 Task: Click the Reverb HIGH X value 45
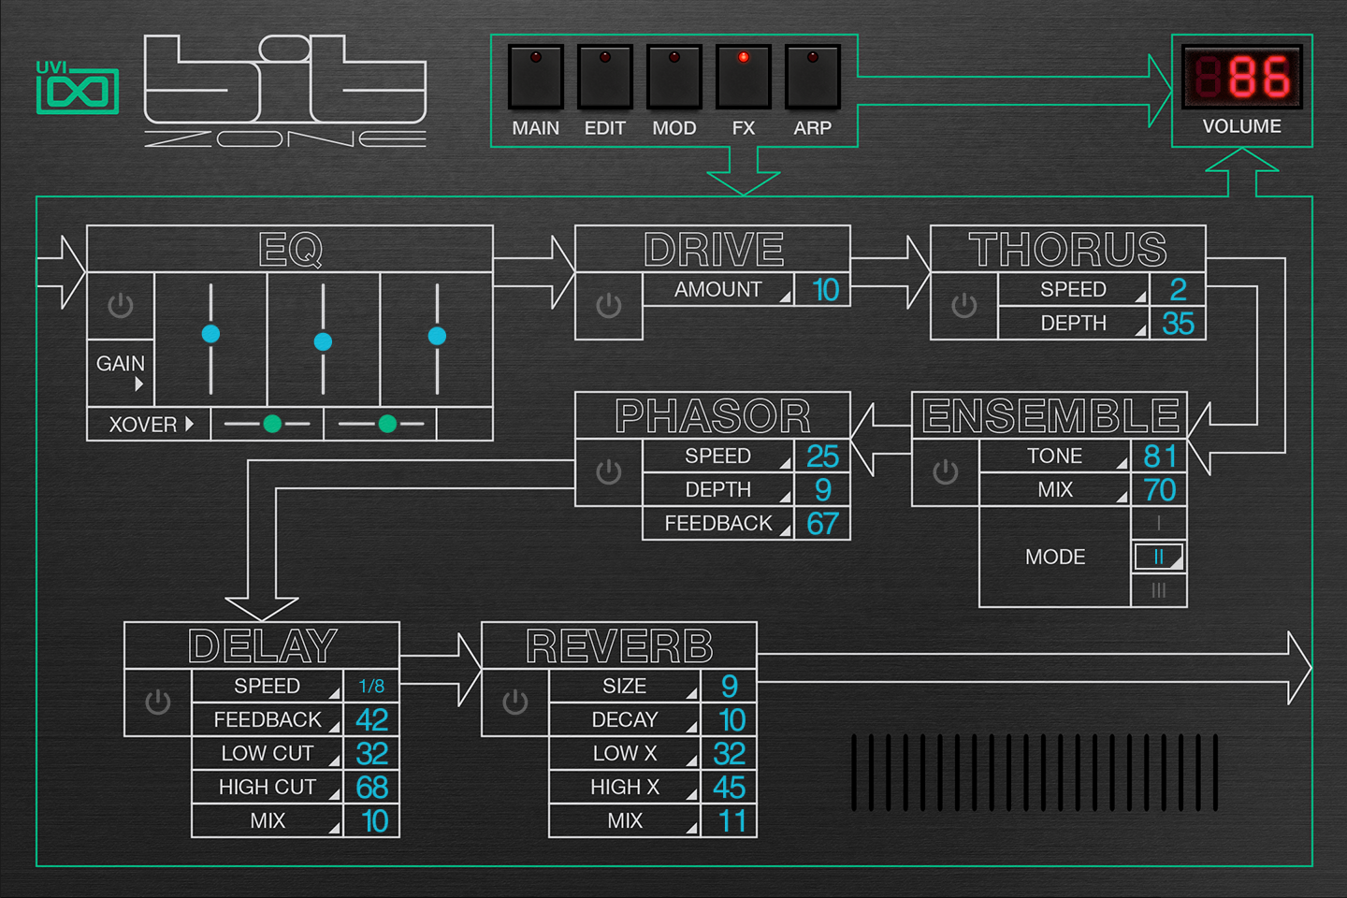point(729,788)
